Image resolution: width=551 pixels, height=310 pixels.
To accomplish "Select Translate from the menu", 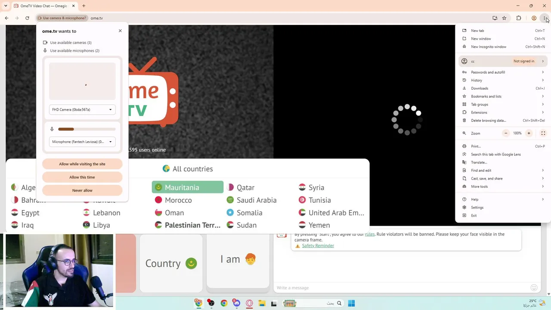I will tap(503, 162).
